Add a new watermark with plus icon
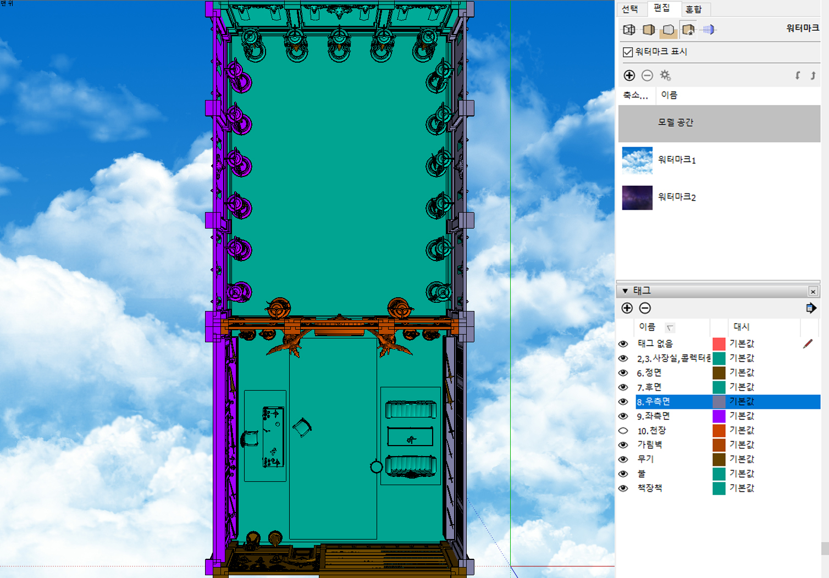The width and height of the screenshot is (829, 578). [629, 75]
